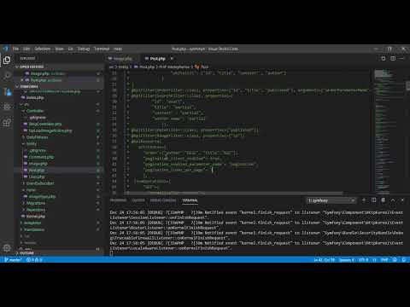Open the Terminal menu
Viewport: 410px width, 307px height.
(102, 49)
